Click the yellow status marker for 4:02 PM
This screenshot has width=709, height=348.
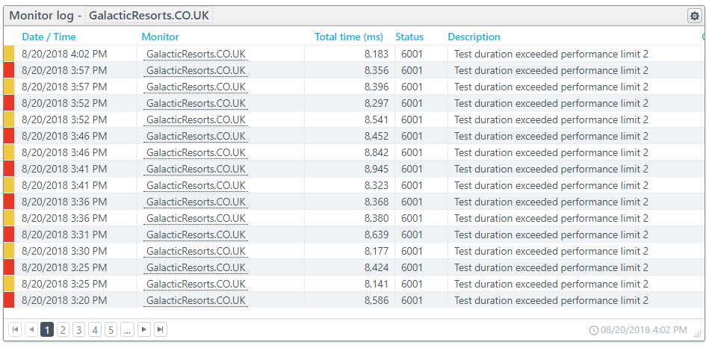pyautogui.click(x=9, y=54)
